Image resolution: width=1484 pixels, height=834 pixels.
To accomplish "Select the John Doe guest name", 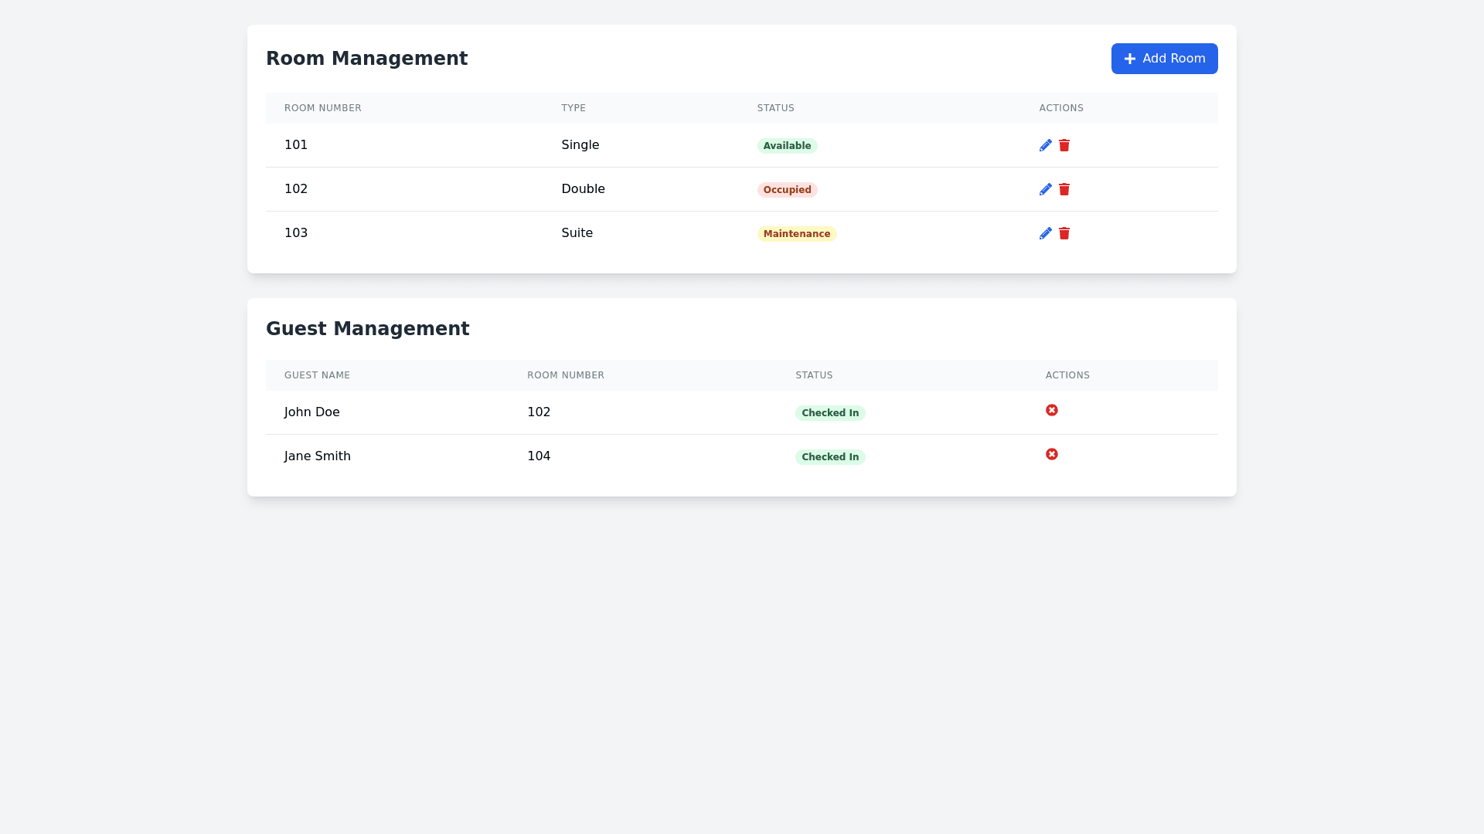I will (x=312, y=412).
